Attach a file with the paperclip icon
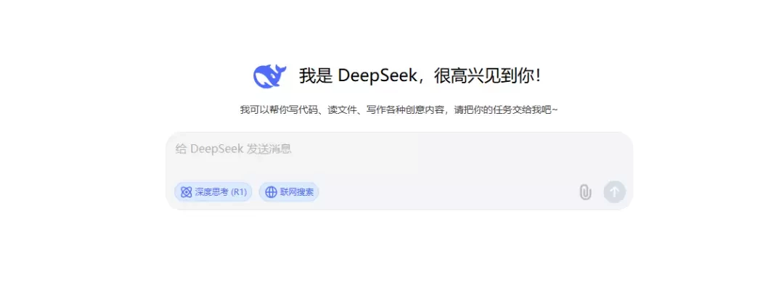This screenshot has width=784, height=290. pyautogui.click(x=585, y=192)
